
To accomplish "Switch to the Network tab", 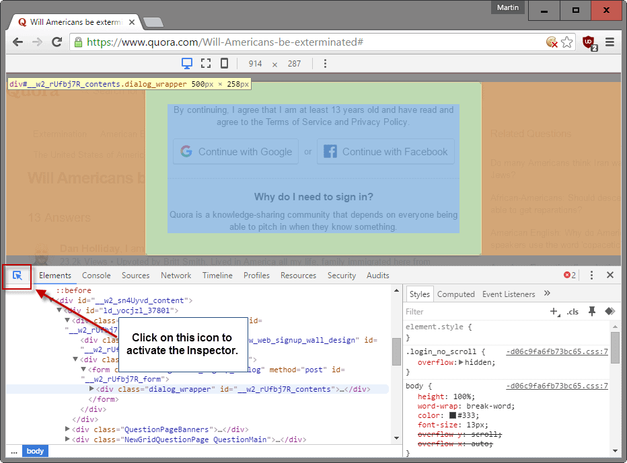I will 176,275.
